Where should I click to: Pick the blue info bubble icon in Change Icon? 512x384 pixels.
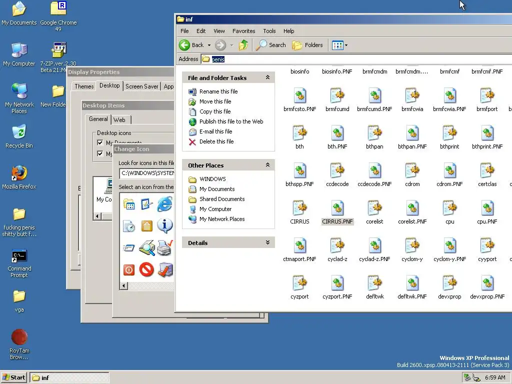click(165, 225)
